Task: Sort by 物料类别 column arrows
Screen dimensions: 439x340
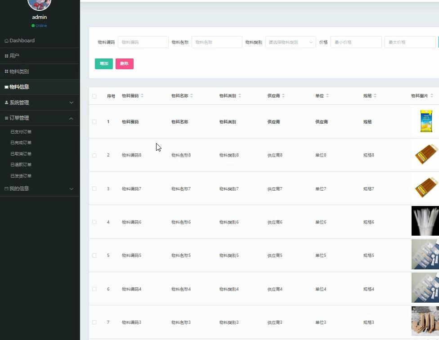Action: click(240, 96)
